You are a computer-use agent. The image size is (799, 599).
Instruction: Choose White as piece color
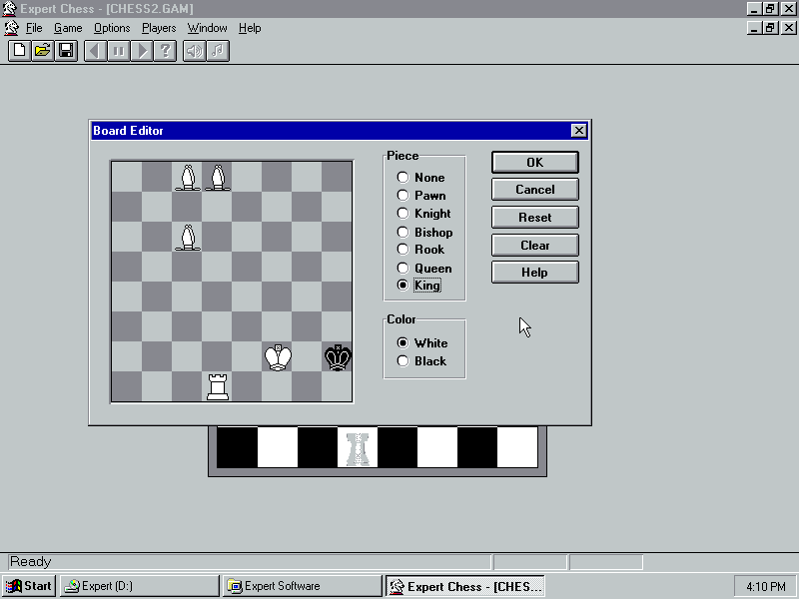tap(422, 342)
